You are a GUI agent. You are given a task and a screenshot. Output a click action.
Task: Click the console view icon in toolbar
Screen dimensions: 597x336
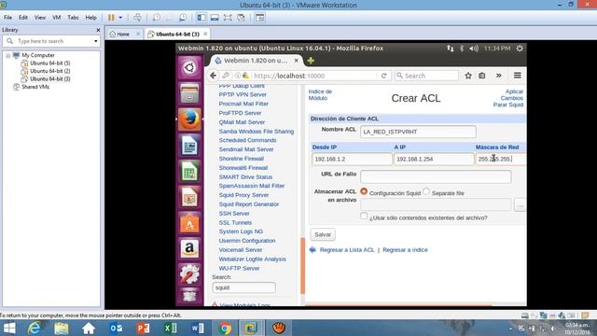[x=260, y=18]
